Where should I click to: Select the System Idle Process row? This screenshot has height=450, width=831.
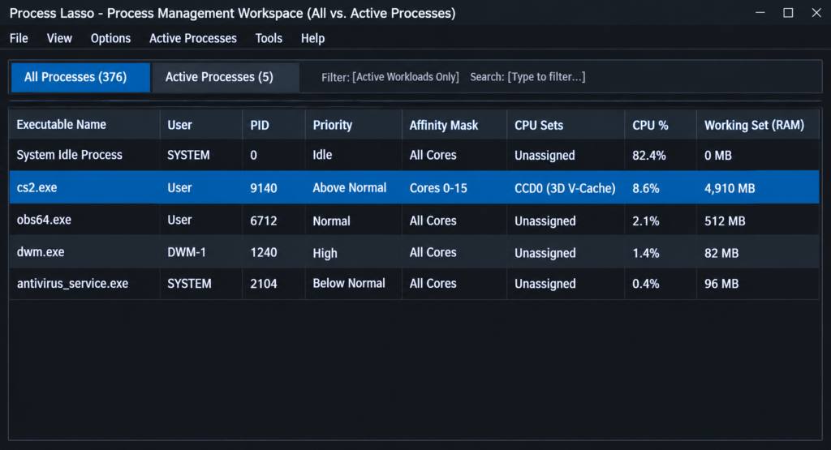[414, 155]
